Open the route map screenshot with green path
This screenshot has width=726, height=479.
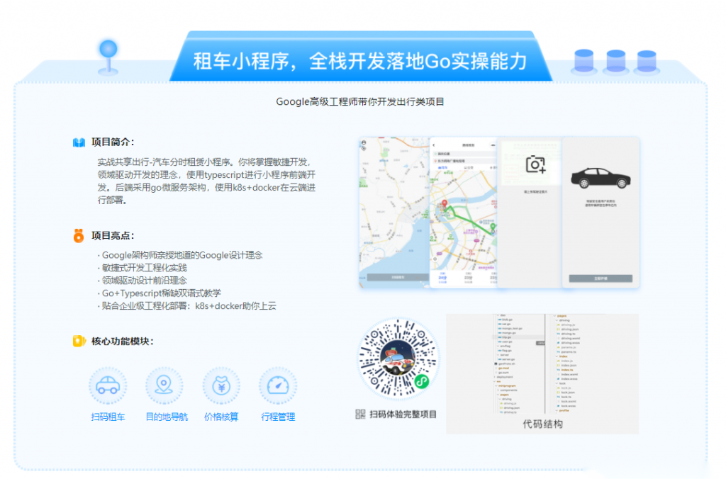point(464,212)
